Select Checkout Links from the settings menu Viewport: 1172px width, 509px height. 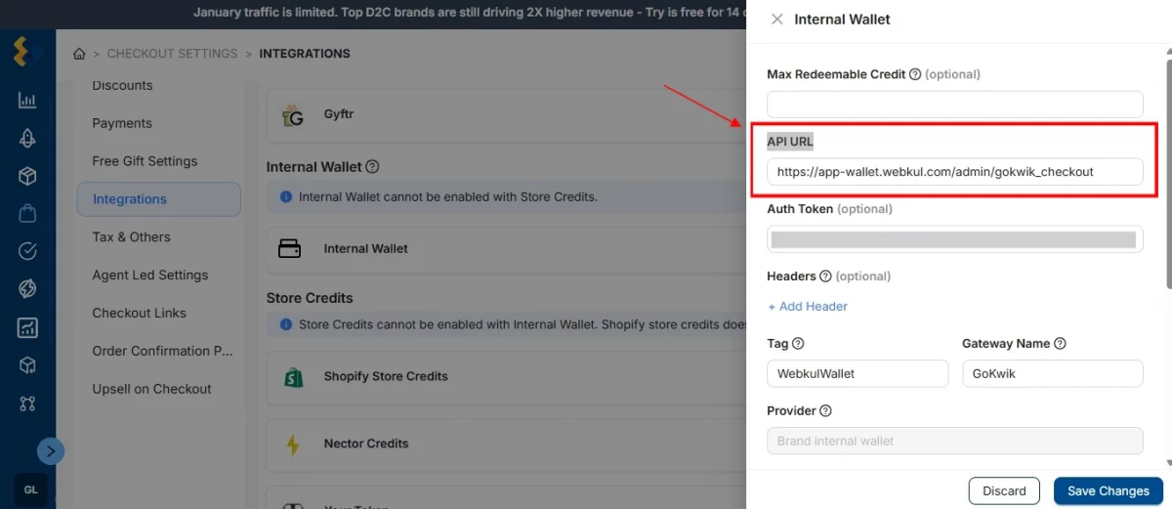[139, 313]
